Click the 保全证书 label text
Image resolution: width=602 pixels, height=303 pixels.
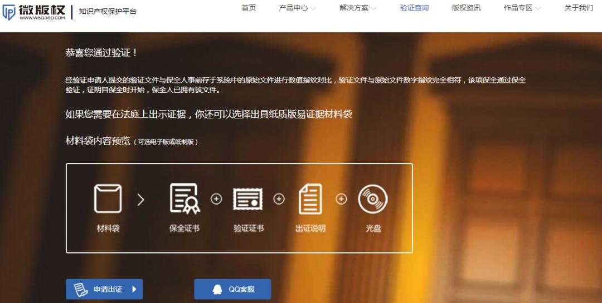pyautogui.click(x=185, y=229)
